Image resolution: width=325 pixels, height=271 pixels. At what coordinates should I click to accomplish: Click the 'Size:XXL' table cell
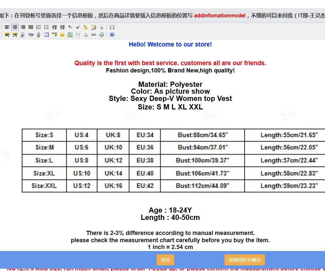[x=44, y=186]
